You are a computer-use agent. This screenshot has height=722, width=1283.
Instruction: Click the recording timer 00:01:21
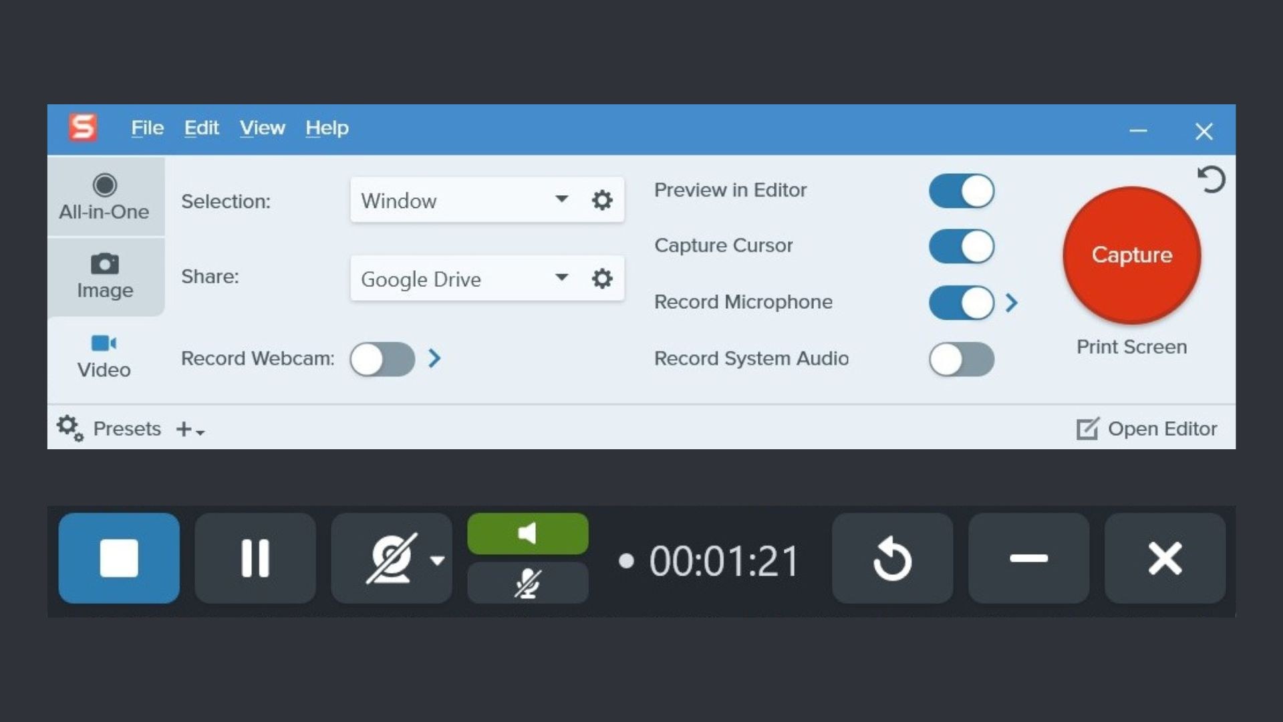pos(724,561)
